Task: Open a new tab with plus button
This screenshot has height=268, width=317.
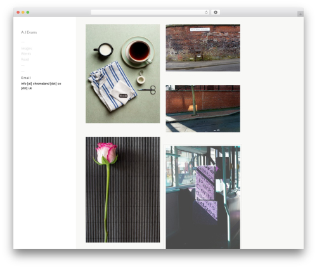Action: click(x=301, y=14)
